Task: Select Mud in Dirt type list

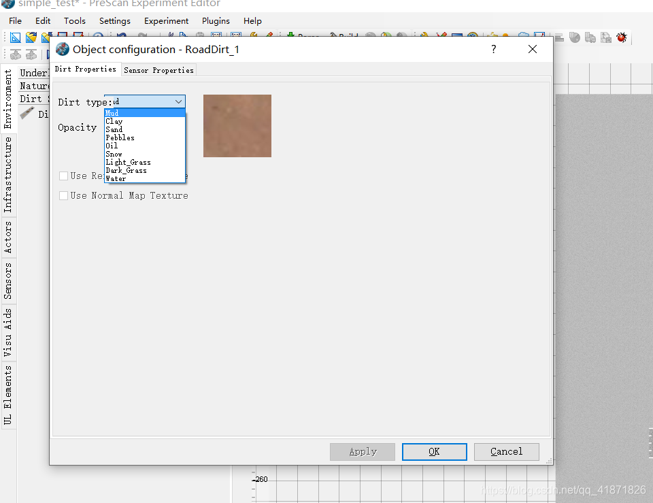Action: pyautogui.click(x=144, y=113)
